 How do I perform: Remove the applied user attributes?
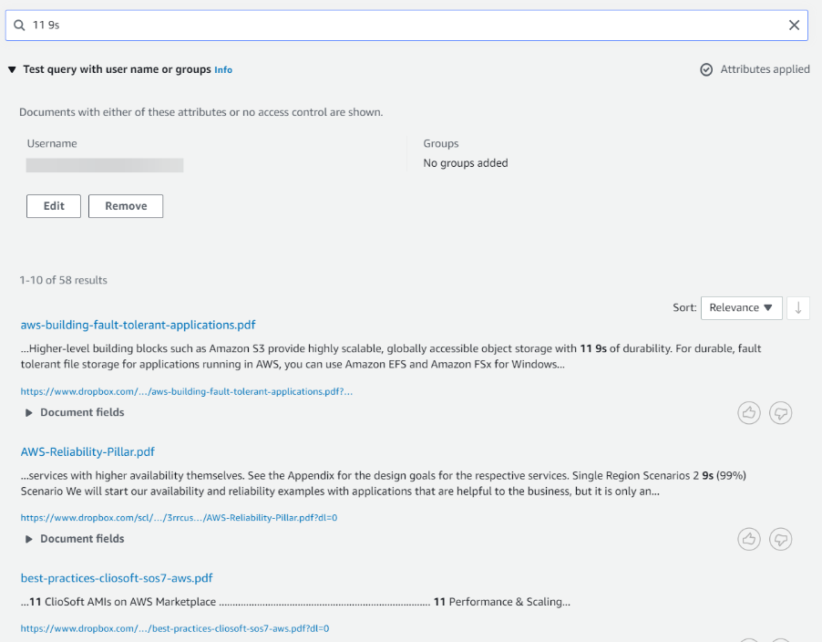coord(126,206)
